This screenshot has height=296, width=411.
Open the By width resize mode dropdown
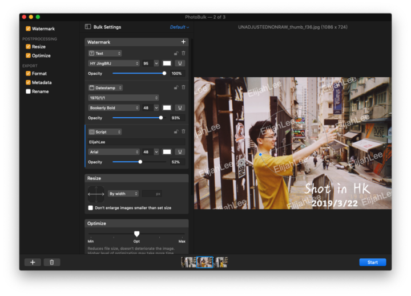[x=123, y=194]
